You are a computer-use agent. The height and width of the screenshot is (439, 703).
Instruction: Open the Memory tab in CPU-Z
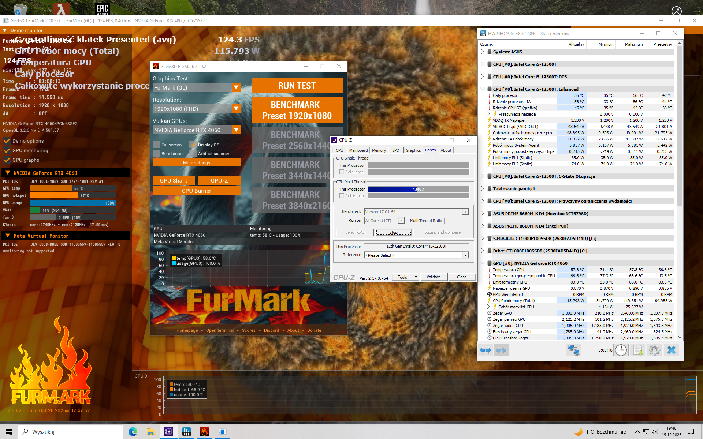(379, 150)
